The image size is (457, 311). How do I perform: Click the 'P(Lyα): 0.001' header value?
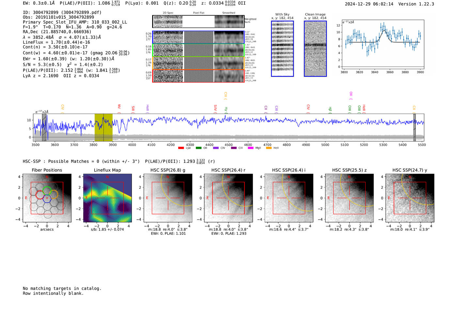(x=142, y=3)
